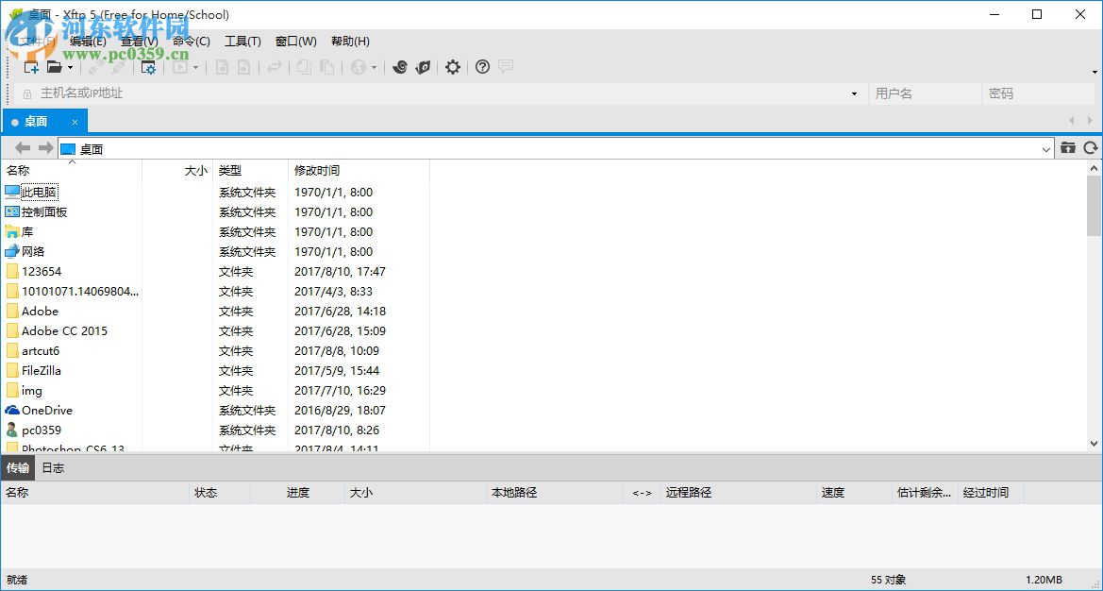Click the Help question-mark icon

(482, 67)
